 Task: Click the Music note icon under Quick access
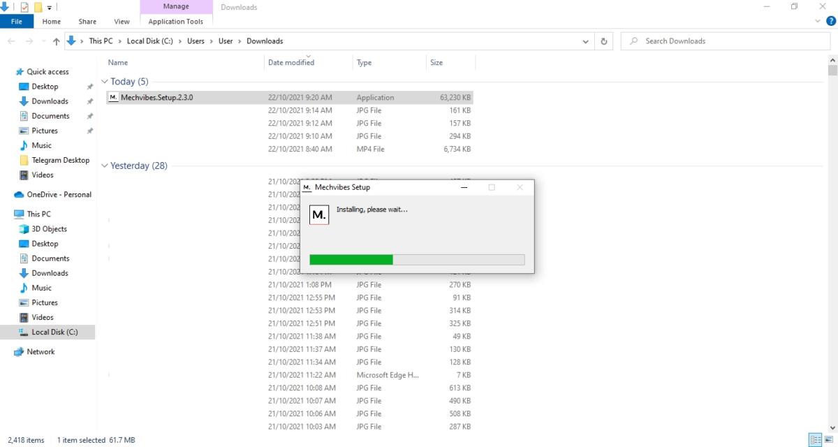click(x=24, y=145)
